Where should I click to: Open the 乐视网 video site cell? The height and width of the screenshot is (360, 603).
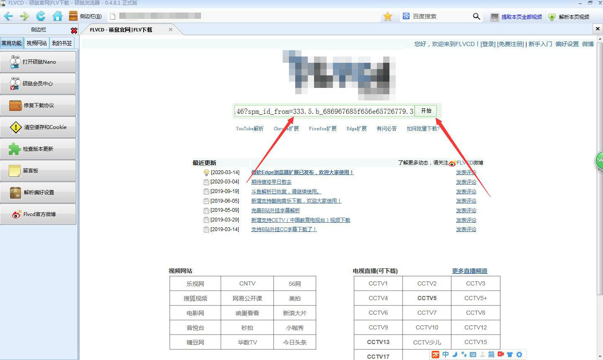(195, 283)
